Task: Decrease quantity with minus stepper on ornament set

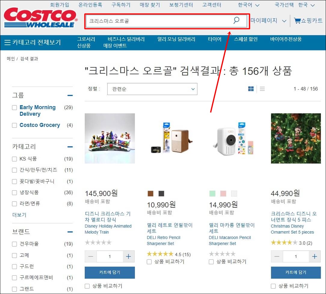Action: [x=277, y=256]
